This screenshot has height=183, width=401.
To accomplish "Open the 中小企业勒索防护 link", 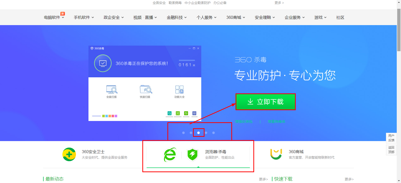I will pyautogui.click(x=198, y=3).
